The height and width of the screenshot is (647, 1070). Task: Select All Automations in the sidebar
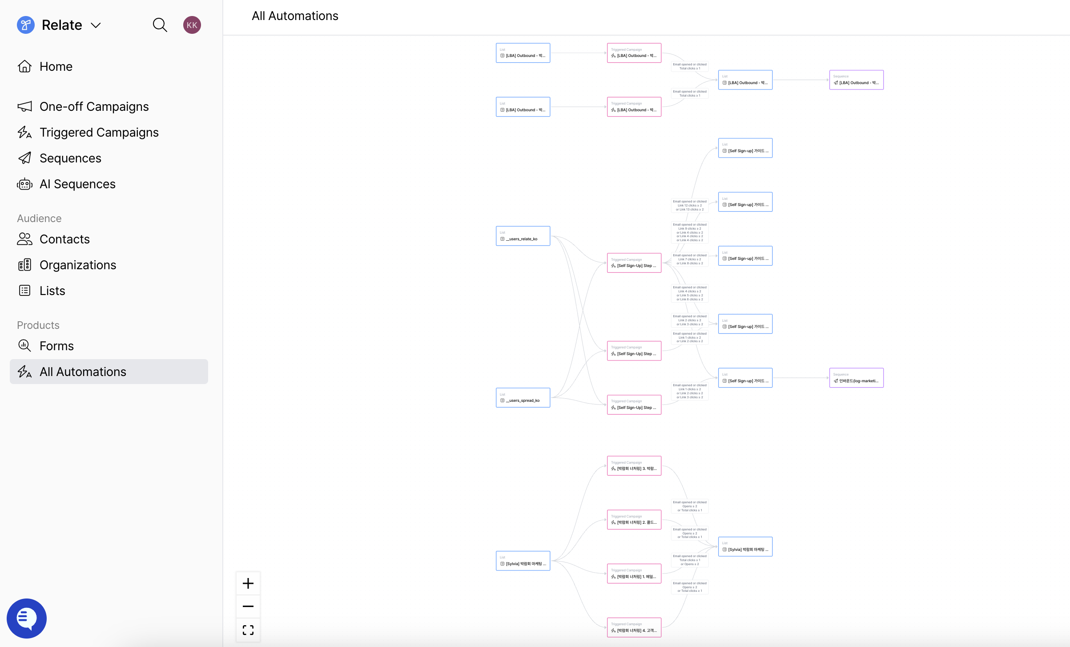(83, 372)
